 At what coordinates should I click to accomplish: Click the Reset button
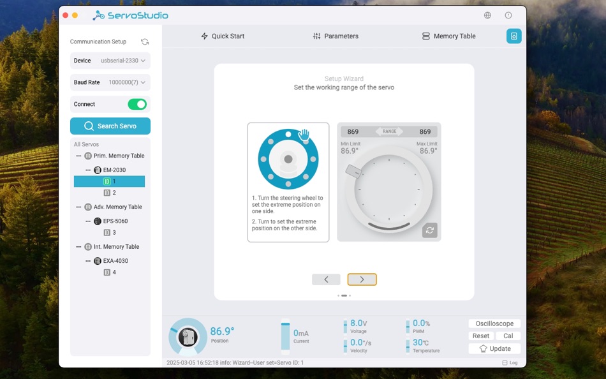click(481, 336)
